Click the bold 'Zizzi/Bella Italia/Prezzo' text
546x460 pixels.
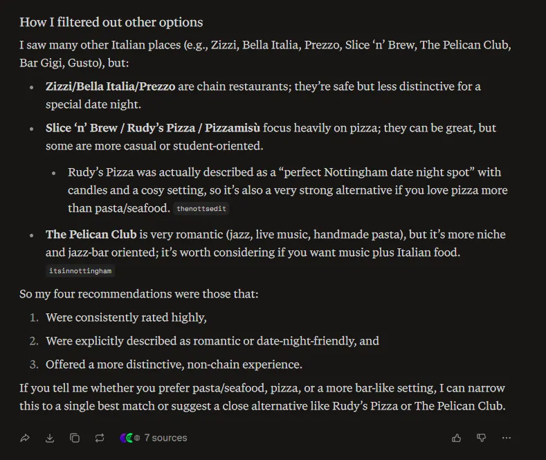pyautogui.click(x=111, y=86)
